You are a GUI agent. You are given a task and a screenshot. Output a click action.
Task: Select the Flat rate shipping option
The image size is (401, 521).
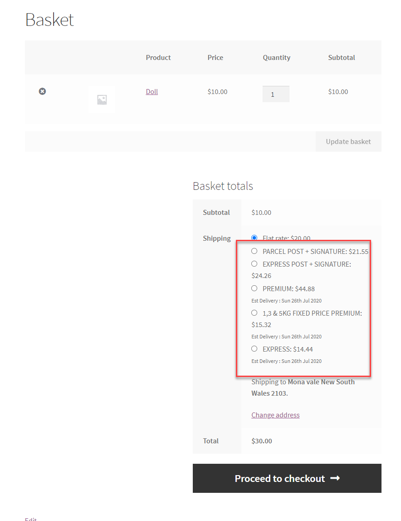coord(254,238)
